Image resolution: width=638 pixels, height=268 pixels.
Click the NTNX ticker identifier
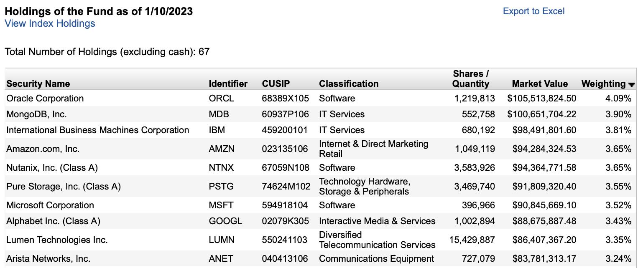221,168
